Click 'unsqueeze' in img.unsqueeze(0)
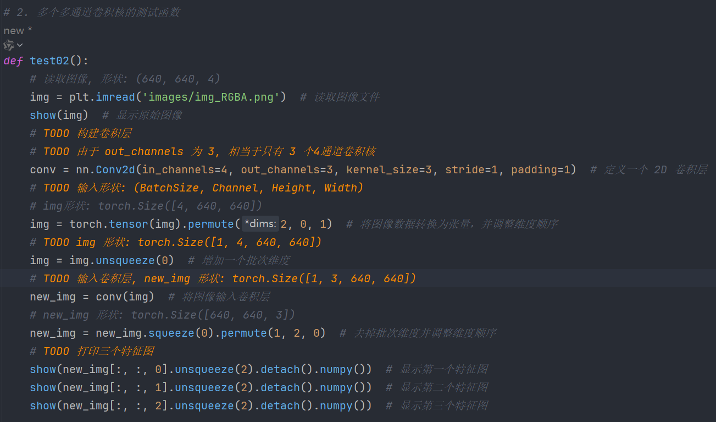 (x=125, y=260)
